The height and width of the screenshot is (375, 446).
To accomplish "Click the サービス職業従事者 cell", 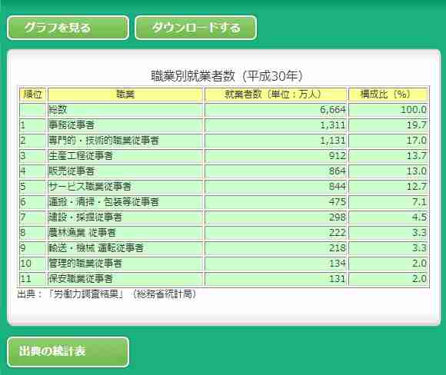I will coord(125,187).
